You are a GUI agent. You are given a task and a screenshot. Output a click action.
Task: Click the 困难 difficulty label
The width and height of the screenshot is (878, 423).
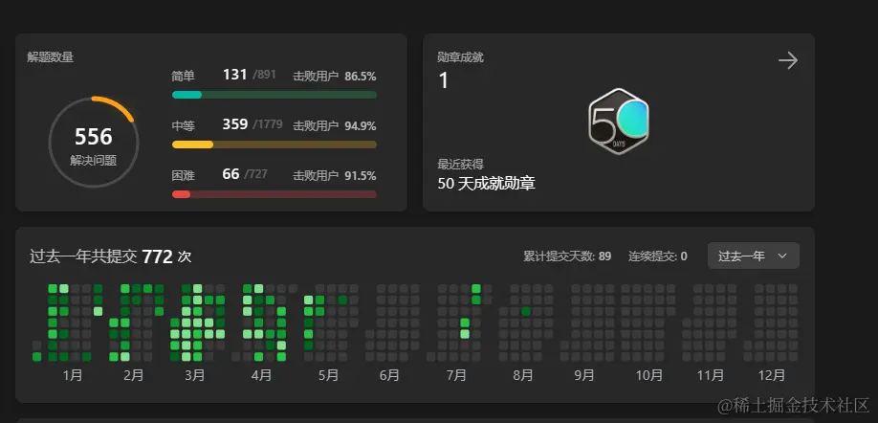coord(183,175)
